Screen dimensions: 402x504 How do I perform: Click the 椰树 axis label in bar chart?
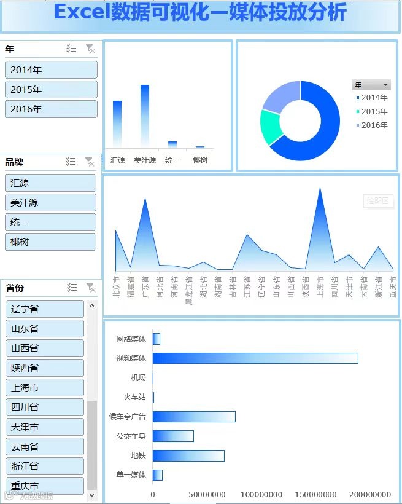coord(200,160)
